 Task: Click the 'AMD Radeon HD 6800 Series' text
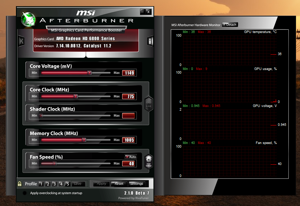86,38
